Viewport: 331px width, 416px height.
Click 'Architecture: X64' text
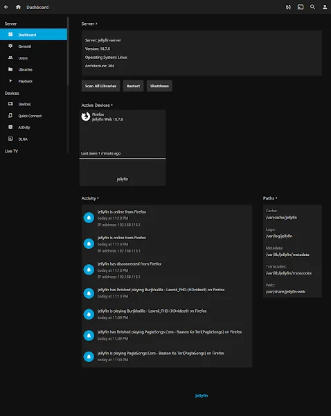[x=100, y=66]
